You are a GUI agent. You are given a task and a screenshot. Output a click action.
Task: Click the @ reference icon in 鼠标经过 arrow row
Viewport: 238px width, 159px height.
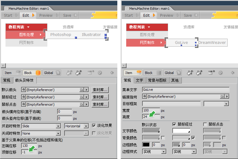[x=24, y=97]
